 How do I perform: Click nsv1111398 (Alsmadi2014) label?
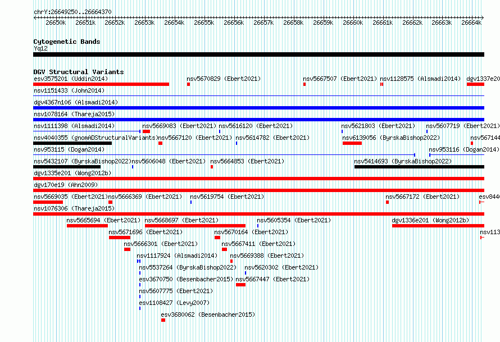74,126
